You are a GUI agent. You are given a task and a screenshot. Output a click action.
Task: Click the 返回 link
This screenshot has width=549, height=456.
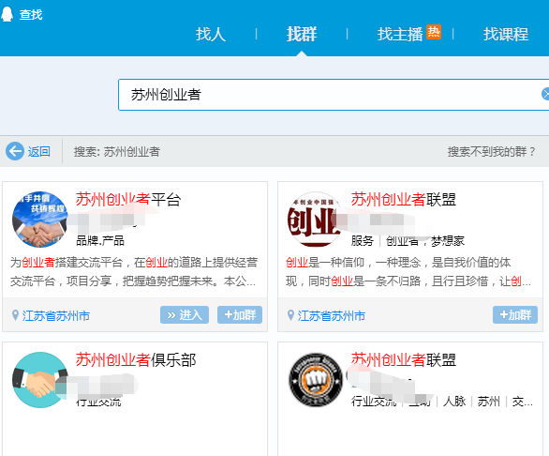(x=38, y=152)
